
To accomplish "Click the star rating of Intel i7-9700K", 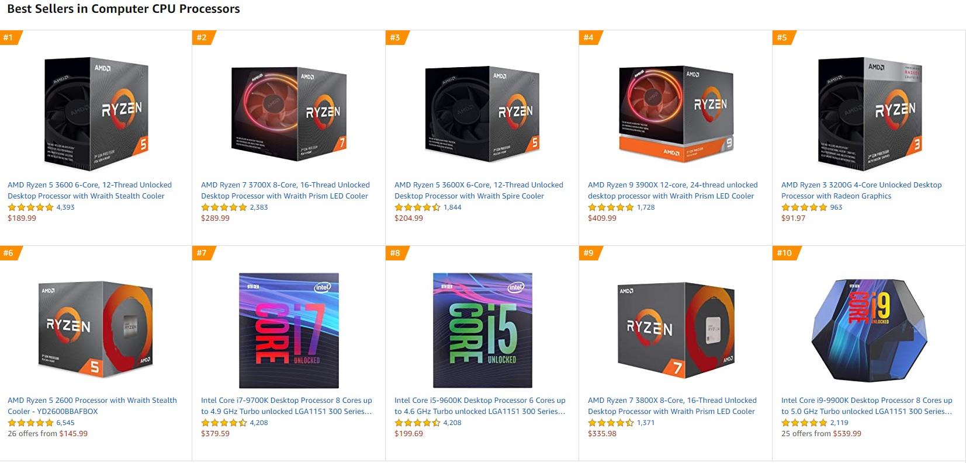I will (x=224, y=423).
